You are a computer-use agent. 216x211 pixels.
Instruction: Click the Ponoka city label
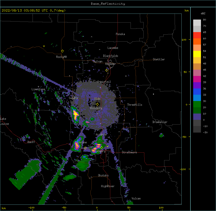point(120,34)
